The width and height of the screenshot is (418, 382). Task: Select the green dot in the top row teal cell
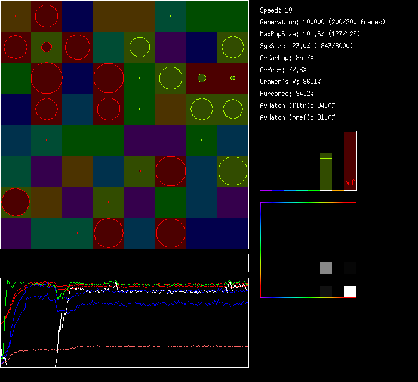tap(171, 15)
